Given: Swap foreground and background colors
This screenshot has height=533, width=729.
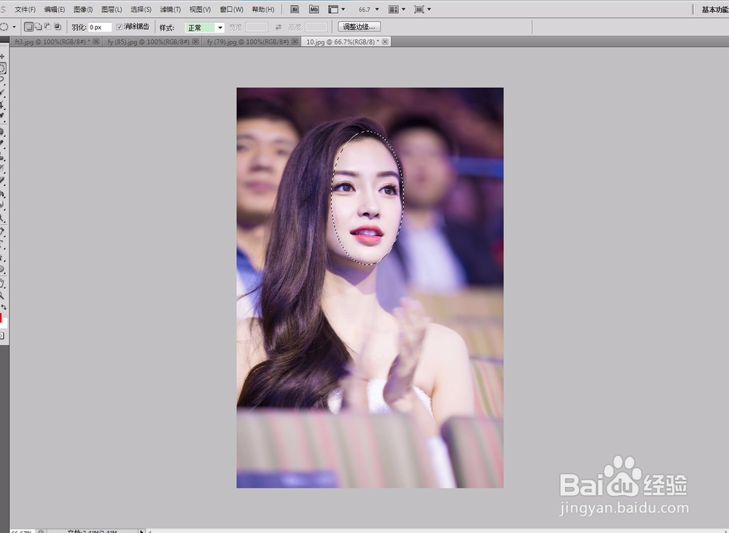Looking at the screenshot, I should tap(4, 307).
